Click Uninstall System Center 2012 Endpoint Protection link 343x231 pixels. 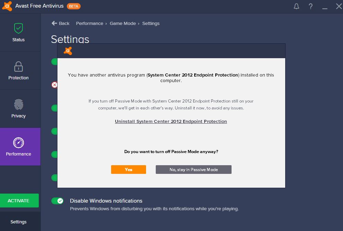[171, 122]
